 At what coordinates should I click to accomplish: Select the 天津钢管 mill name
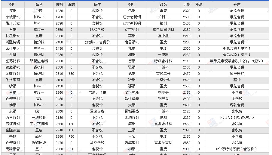(x=13, y=149)
